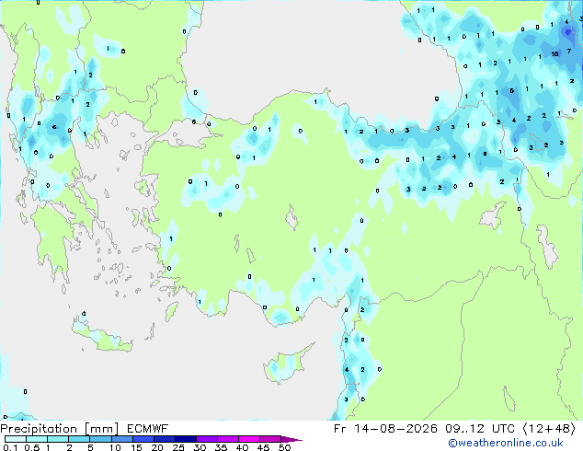The image size is (583, 451).
Task: Select the 45–50 mm legend swatch
Action: pos(270,439)
